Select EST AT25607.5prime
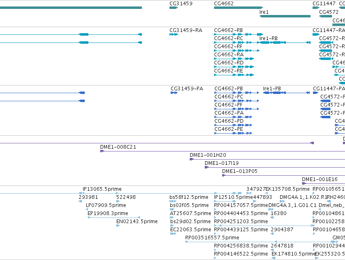This screenshot has height=260, width=345. point(191,213)
